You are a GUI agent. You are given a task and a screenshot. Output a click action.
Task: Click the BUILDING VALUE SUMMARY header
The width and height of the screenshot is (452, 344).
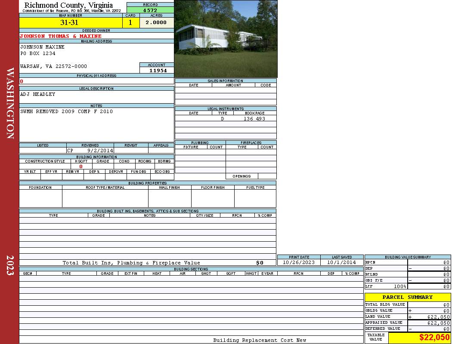coord(408,257)
